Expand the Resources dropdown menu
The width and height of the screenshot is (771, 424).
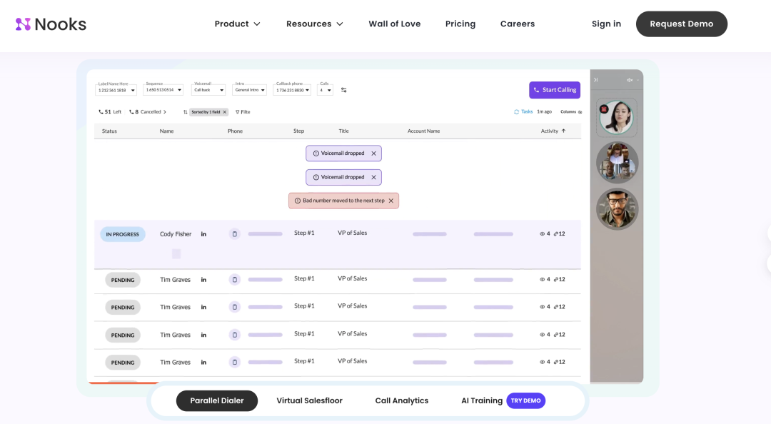coord(315,24)
